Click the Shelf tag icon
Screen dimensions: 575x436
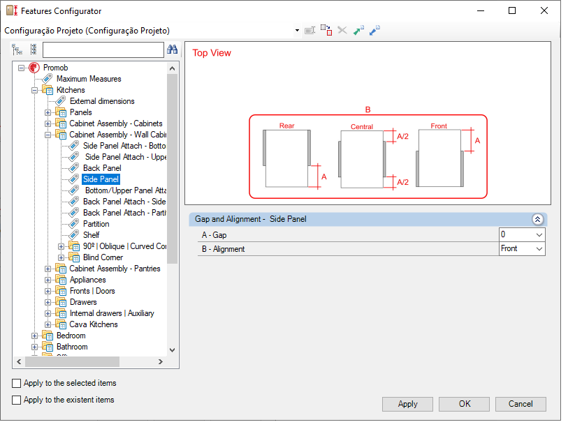pyautogui.click(x=74, y=235)
